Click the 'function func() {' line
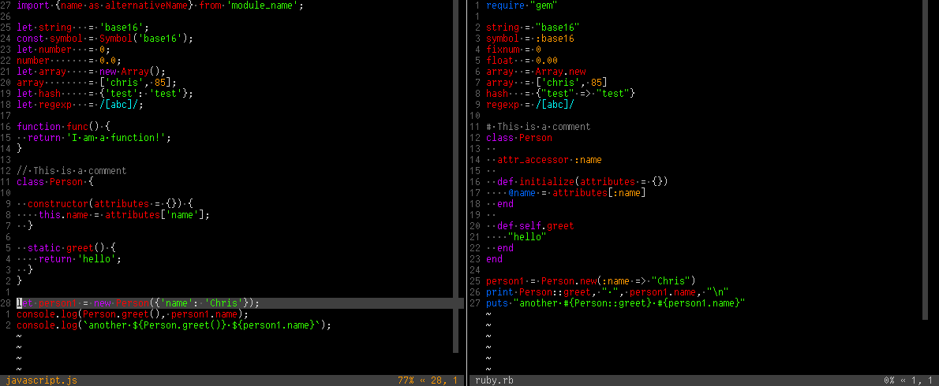This screenshot has height=386, width=939. coord(63,127)
